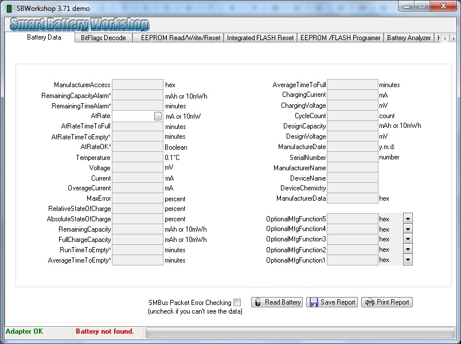Click the AverageTimeToFull label
The width and height of the screenshot is (461, 344).
tap(299, 85)
